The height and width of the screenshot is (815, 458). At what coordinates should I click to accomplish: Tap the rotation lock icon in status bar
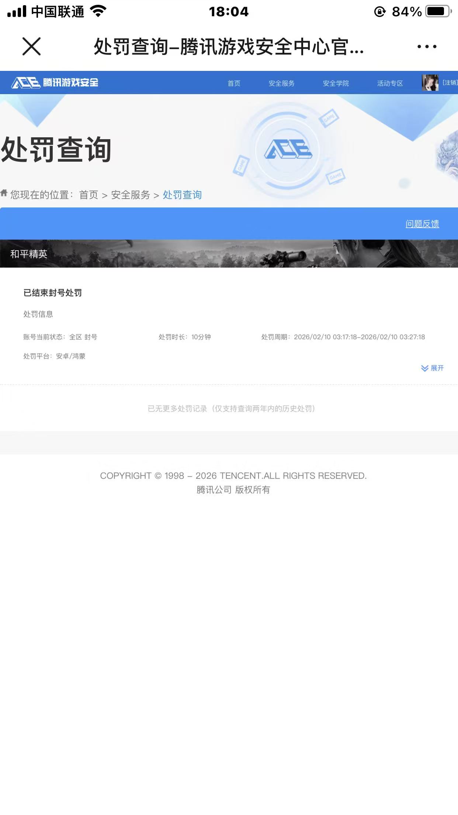point(380,12)
